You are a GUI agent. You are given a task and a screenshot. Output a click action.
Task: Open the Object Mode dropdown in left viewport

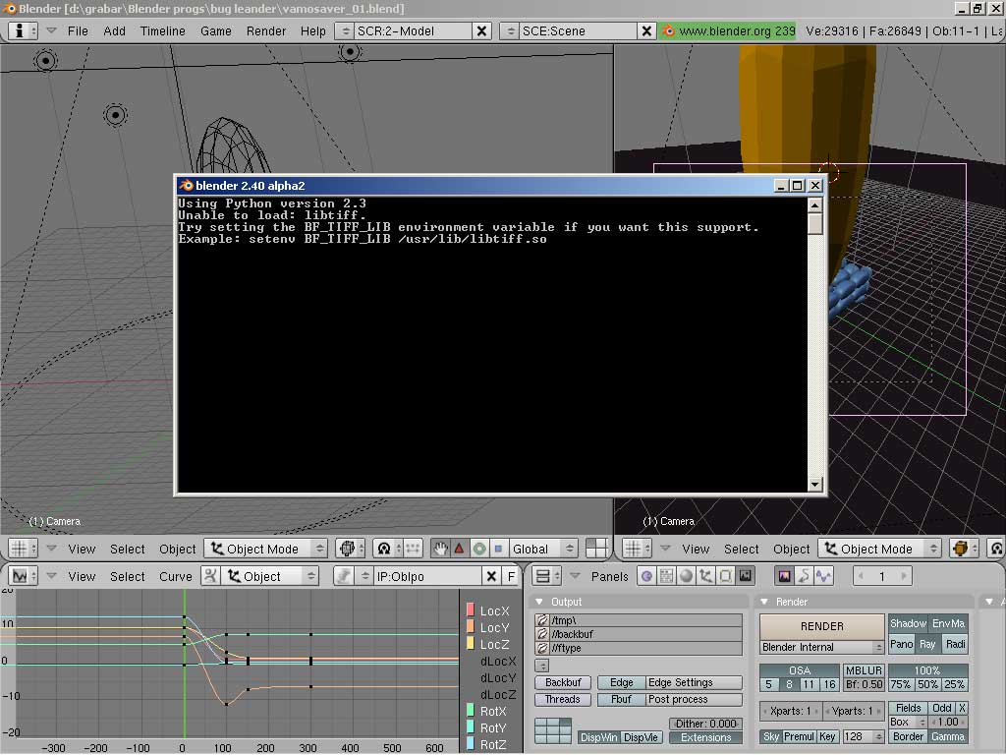pyautogui.click(x=266, y=549)
